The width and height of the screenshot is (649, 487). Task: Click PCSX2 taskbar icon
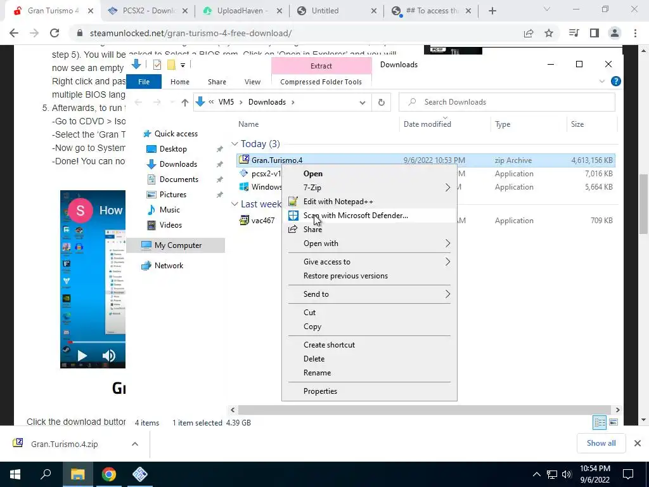point(140,474)
